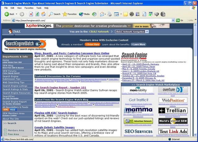
Task: Open the Blogs, Boards, and Posts article
Action: [x=72, y=53]
